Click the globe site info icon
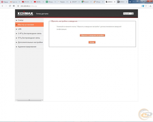 pos(18,6)
